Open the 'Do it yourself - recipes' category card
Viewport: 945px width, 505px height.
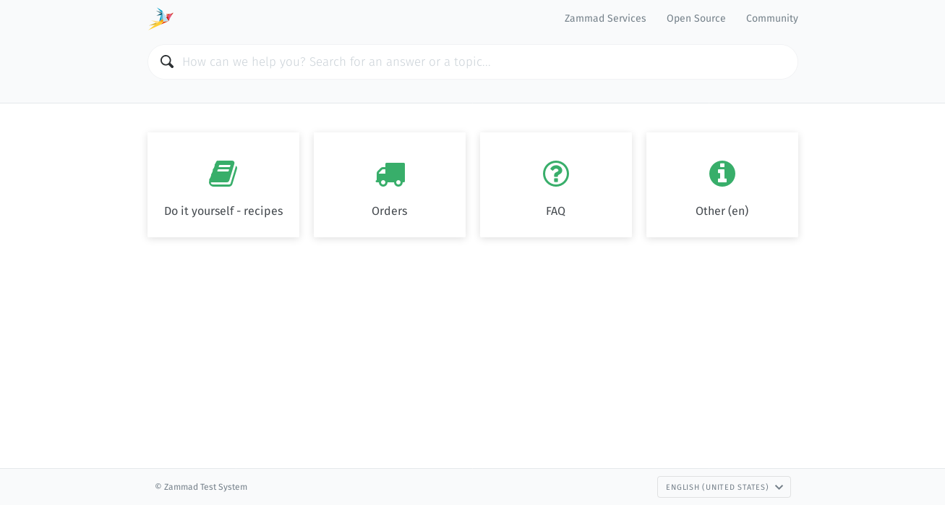pos(223,184)
